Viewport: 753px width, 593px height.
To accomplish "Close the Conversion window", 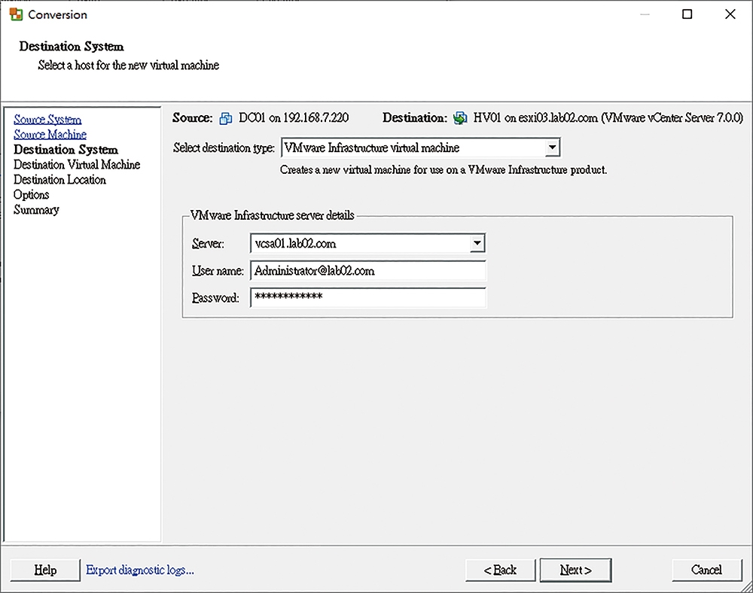I will [x=730, y=14].
